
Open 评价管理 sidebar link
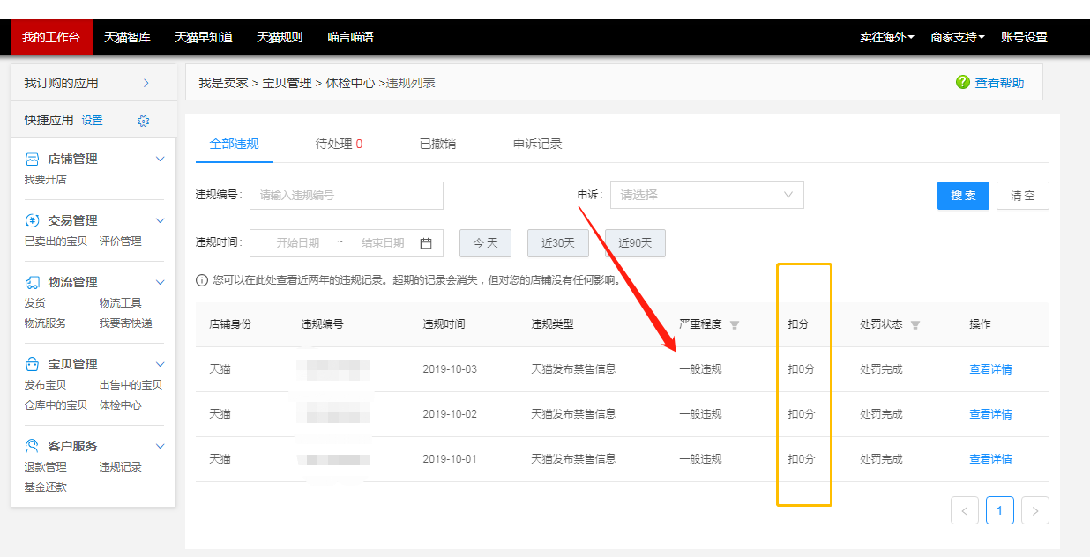[x=120, y=241]
